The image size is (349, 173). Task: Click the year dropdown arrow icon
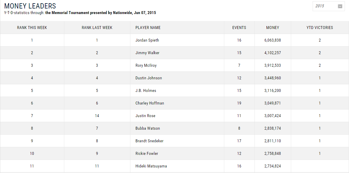click(x=340, y=6)
